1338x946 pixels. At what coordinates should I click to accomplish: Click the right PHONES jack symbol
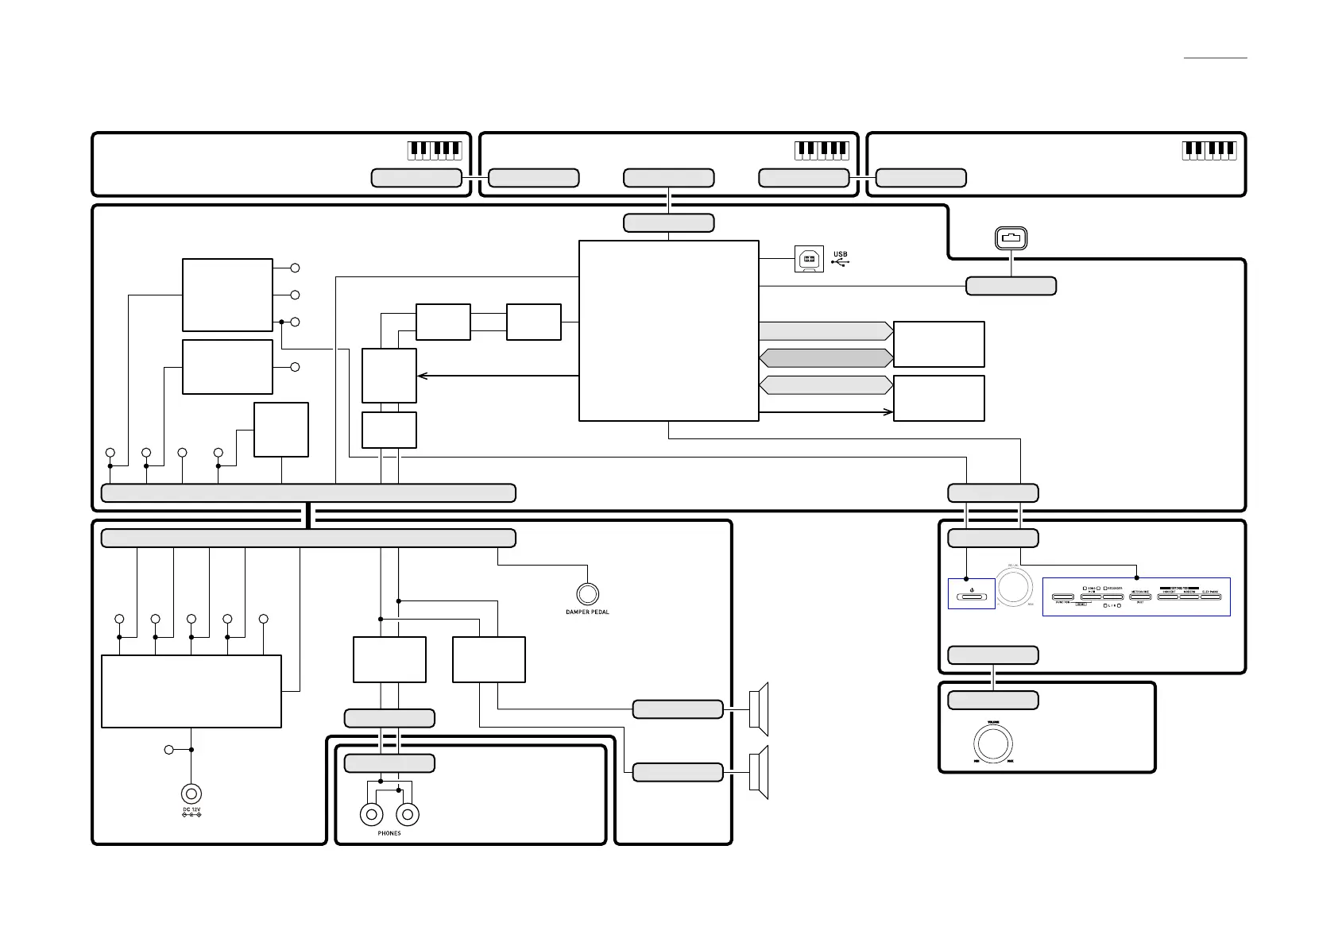[x=408, y=815]
